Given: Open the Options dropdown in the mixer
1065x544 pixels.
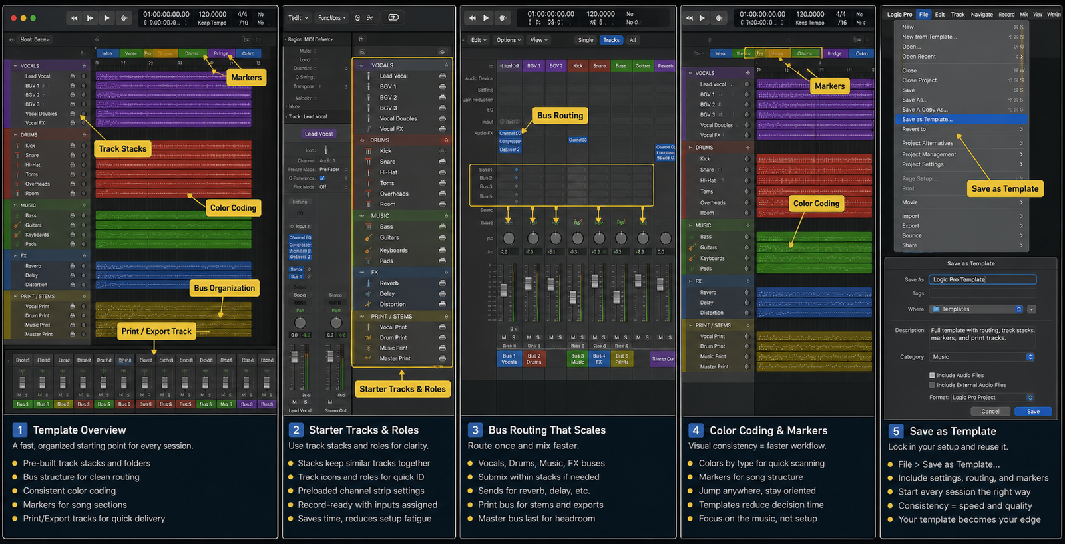Looking at the screenshot, I should click(509, 40).
